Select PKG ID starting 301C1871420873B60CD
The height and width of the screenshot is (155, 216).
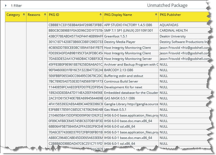pos(75,42)
